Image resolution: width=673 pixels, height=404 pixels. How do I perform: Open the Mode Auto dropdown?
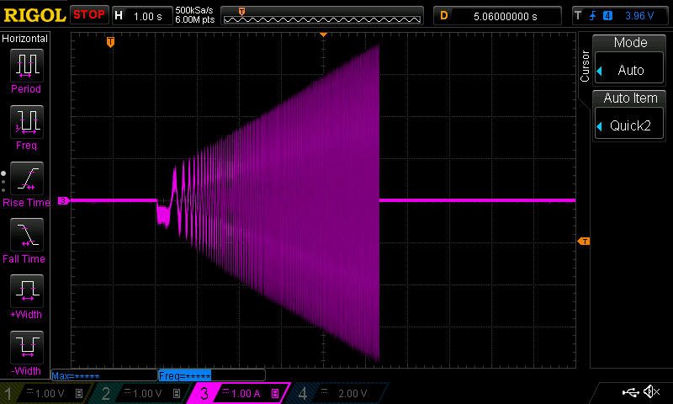(x=629, y=70)
